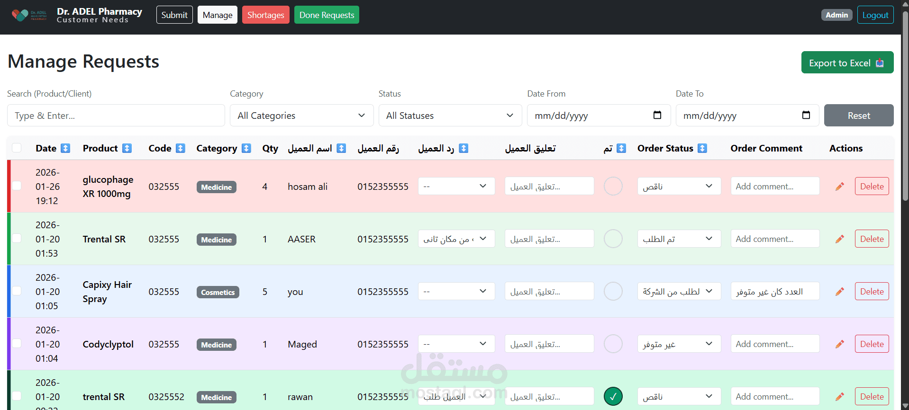The height and width of the screenshot is (410, 909).
Task: Sort table by Category column icon
Action: [x=246, y=148]
